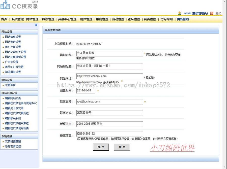Open 首页幻灯片设置 page
This screenshot has height=169, width=227.
(x=14, y=67)
